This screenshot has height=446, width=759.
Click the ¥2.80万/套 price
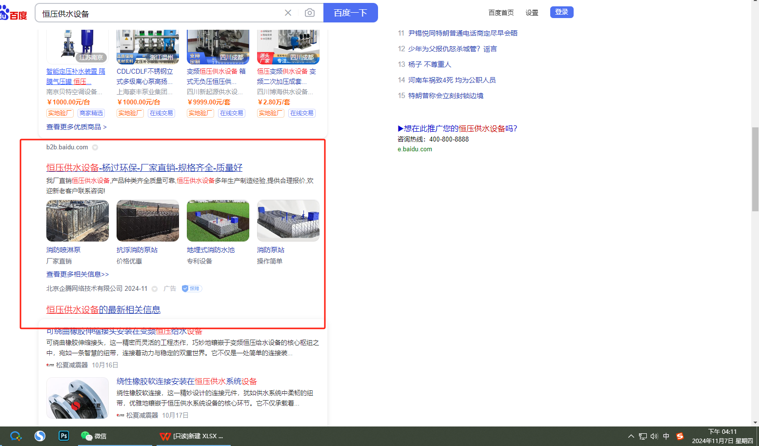click(x=274, y=102)
